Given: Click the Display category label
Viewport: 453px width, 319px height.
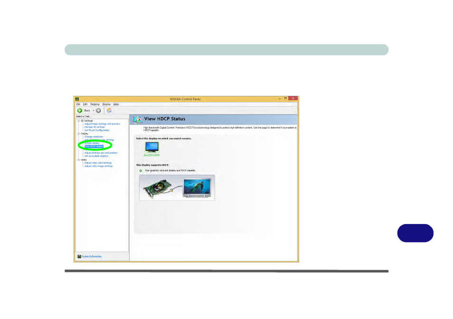Looking at the screenshot, I should [x=85, y=134].
